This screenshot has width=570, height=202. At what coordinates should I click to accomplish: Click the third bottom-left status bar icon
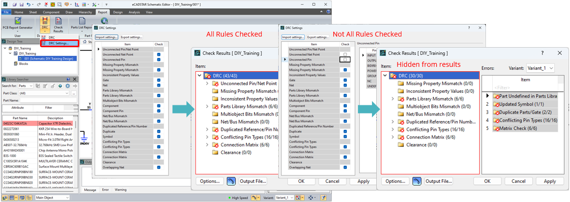21,198
